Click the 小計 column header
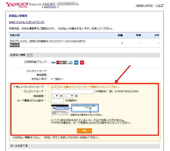Viewport: 170px width, 151px height. tap(157, 35)
